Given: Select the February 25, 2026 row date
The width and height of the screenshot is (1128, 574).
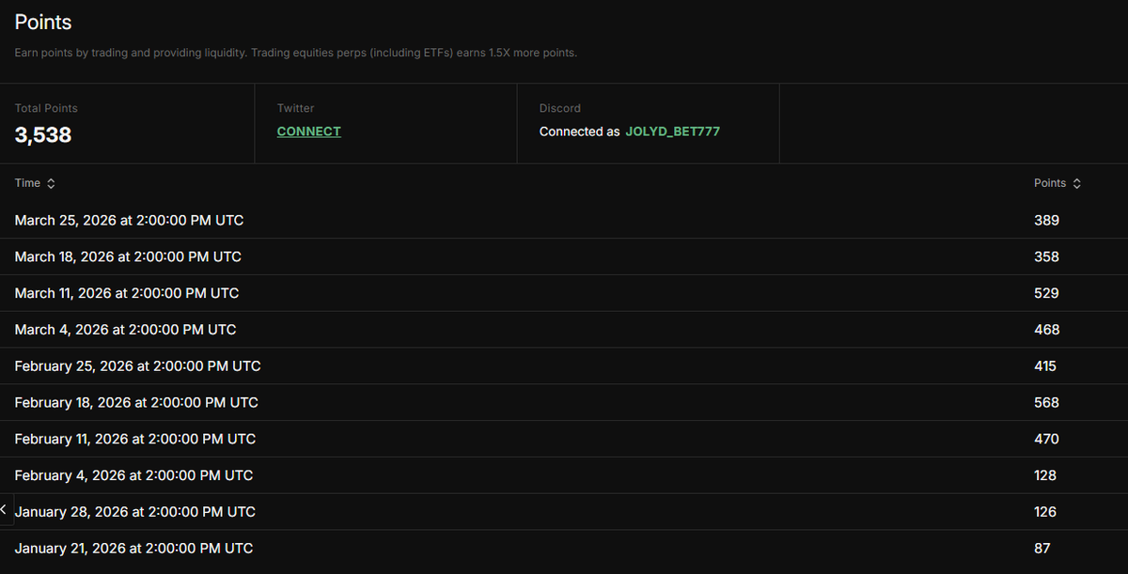Looking at the screenshot, I should click(x=138, y=365).
